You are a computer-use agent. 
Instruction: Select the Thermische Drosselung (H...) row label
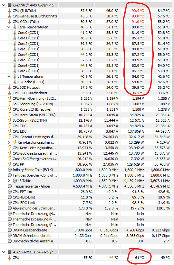pos(34,214)
